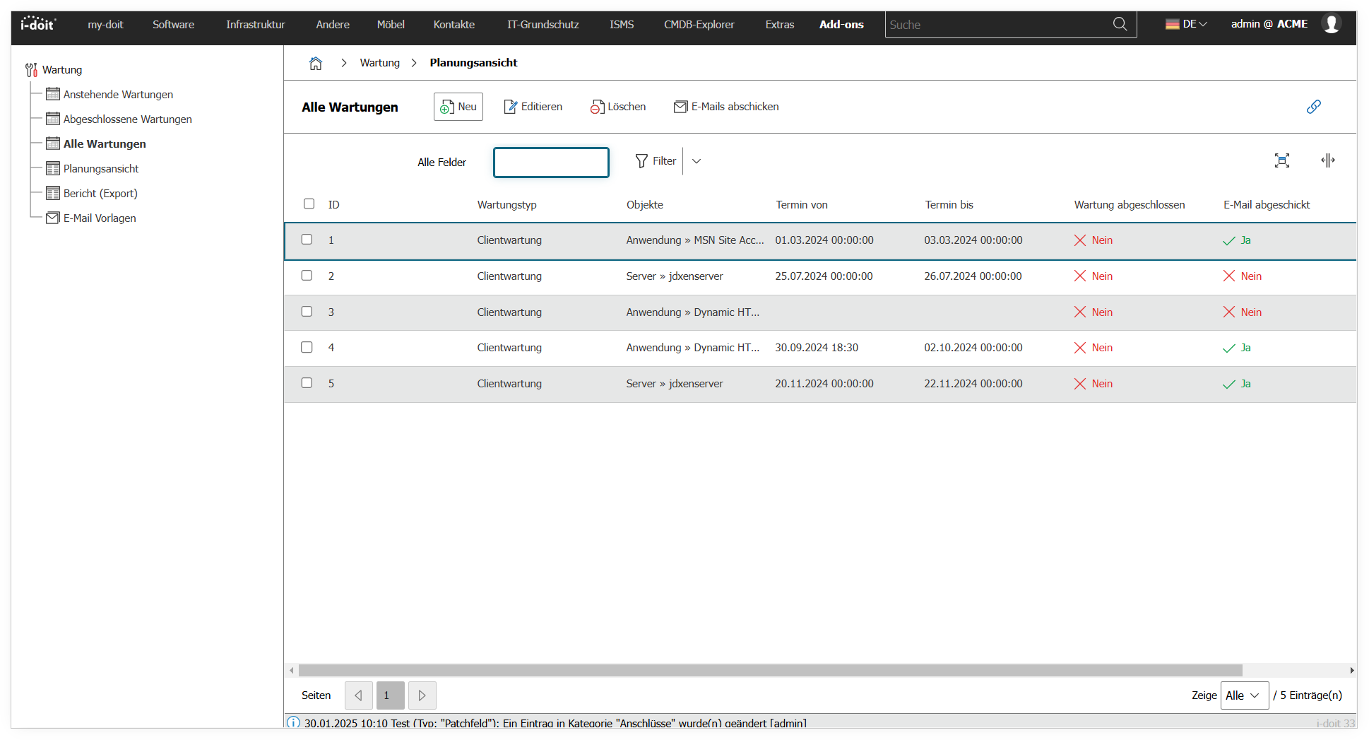Click the search magnifier icon
1369x740 pixels.
[1120, 24]
